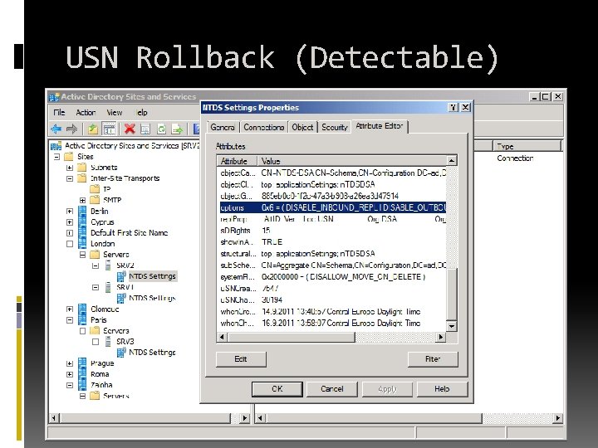598x448 pixels.
Task: Click the Back arrow toolbar icon
Action: click(x=56, y=129)
